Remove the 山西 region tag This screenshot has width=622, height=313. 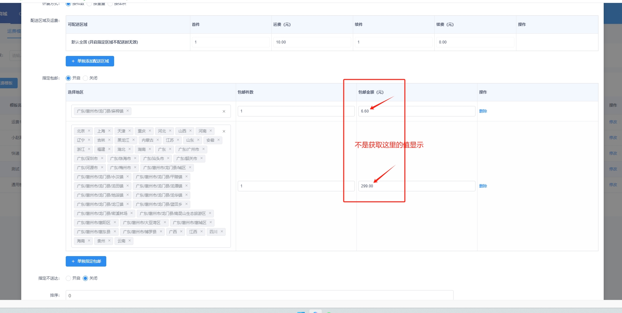190,131
